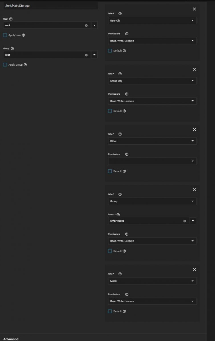This screenshot has width=215, height=341.
Task: Open help tooltip beside the User label
Action: pos(11,19)
